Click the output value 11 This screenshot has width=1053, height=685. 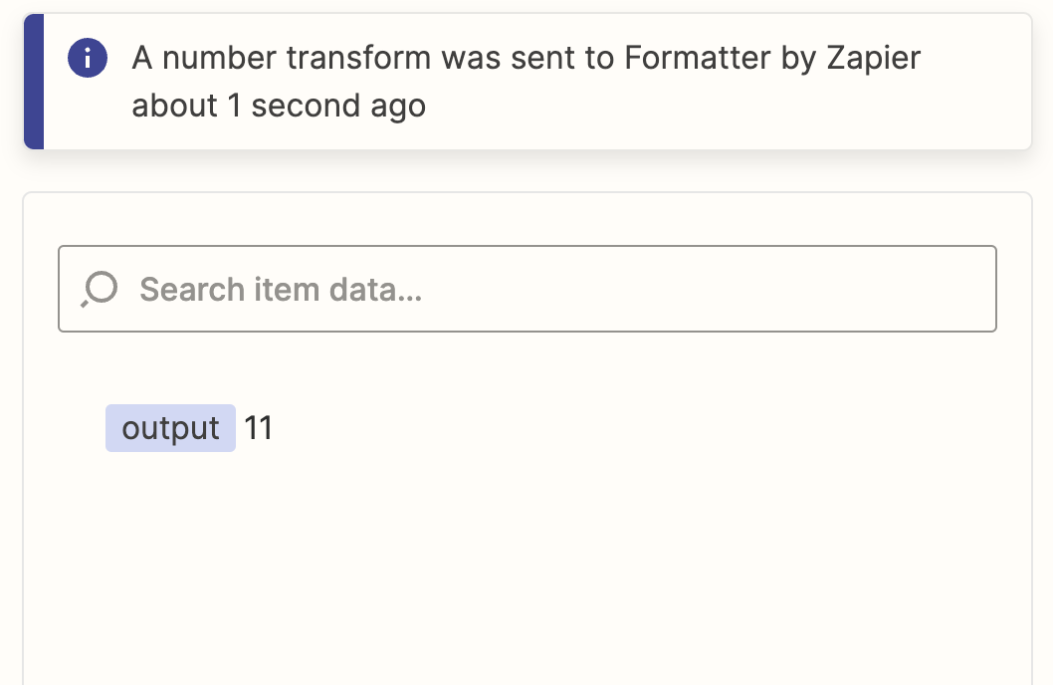(x=259, y=428)
